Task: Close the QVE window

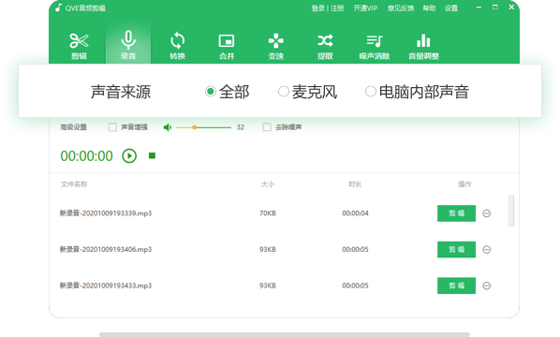Action: pyautogui.click(x=511, y=7)
